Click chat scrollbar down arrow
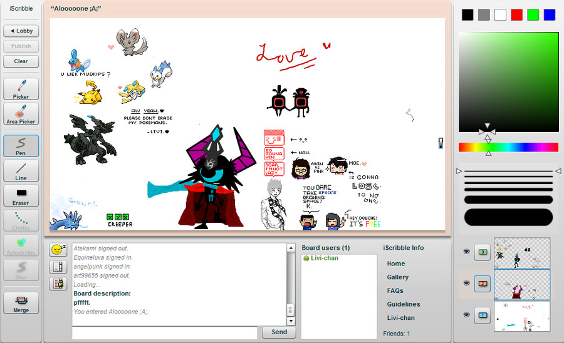Screen dimensions: 564x343 [291, 320]
